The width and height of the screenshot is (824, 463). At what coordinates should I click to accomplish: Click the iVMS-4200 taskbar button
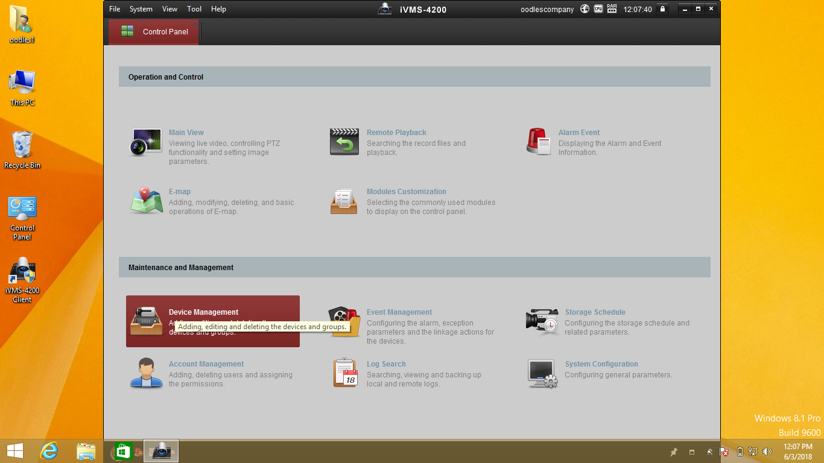(161, 451)
